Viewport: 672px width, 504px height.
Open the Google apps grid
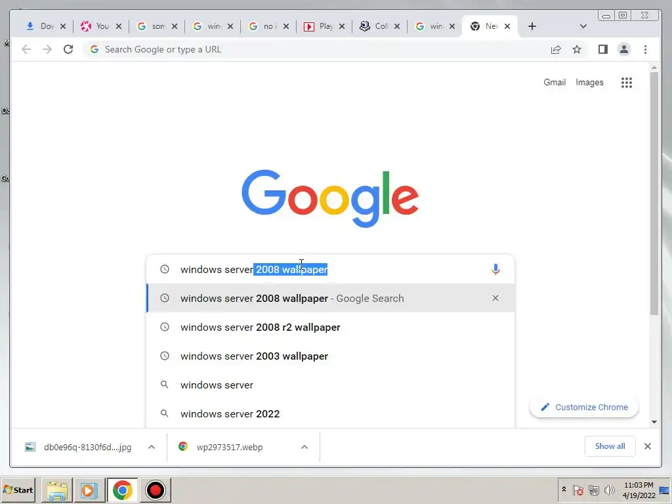click(x=627, y=82)
